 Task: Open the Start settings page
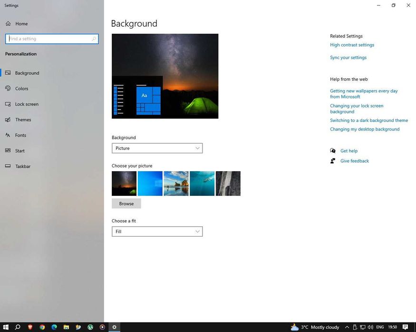pos(52,151)
